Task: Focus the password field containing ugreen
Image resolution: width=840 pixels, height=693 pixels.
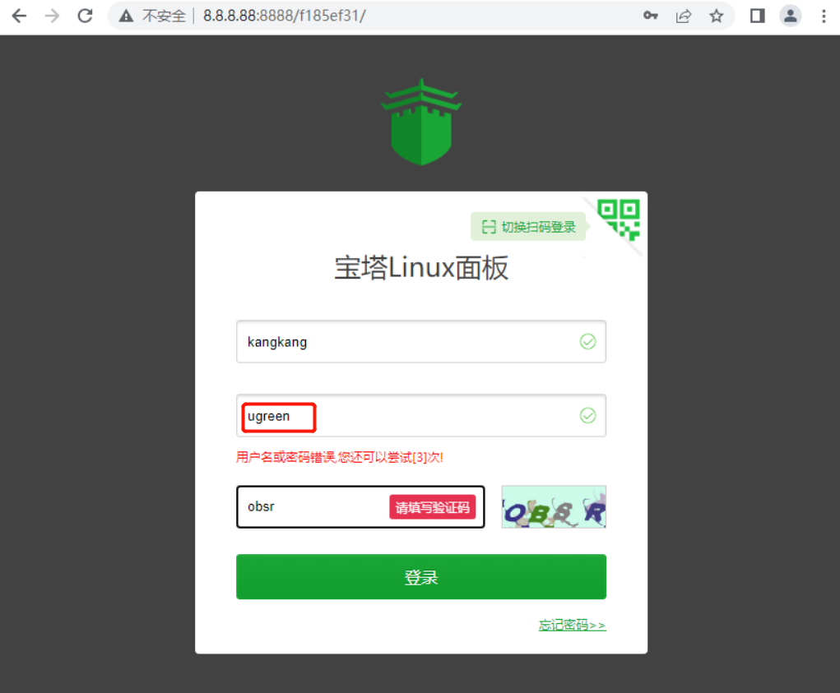Action: pyautogui.click(x=421, y=416)
